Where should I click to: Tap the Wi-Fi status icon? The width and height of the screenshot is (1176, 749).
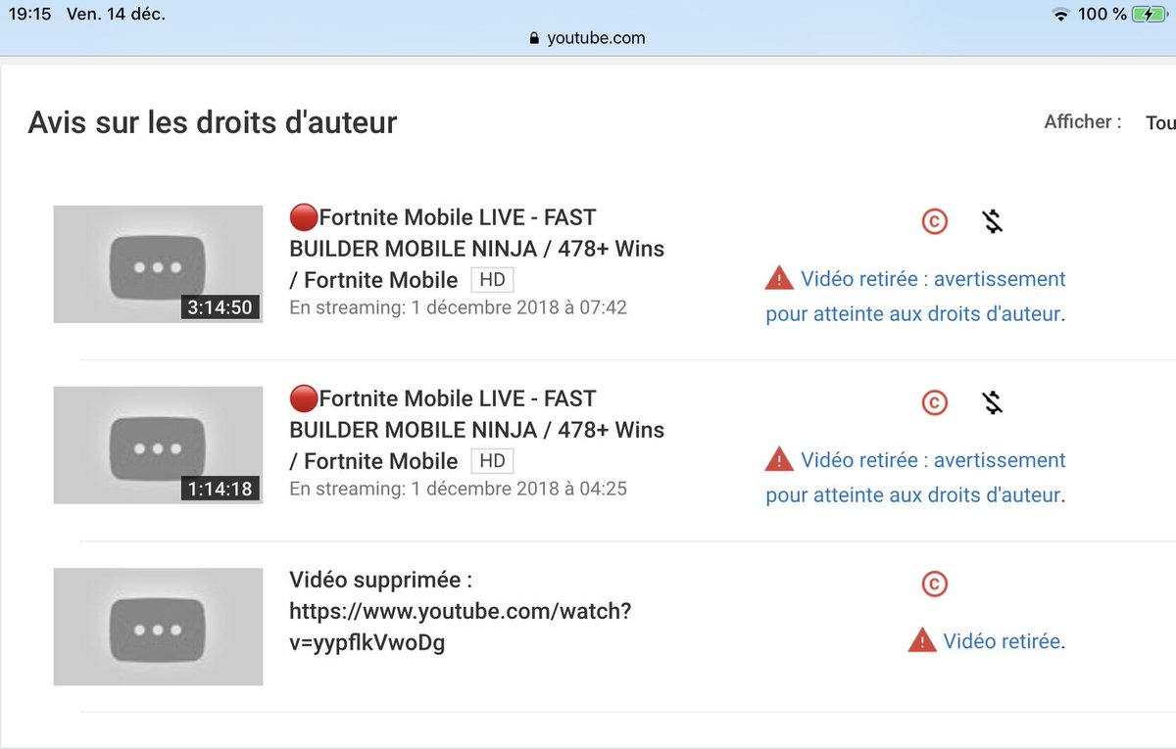(1059, 15)
